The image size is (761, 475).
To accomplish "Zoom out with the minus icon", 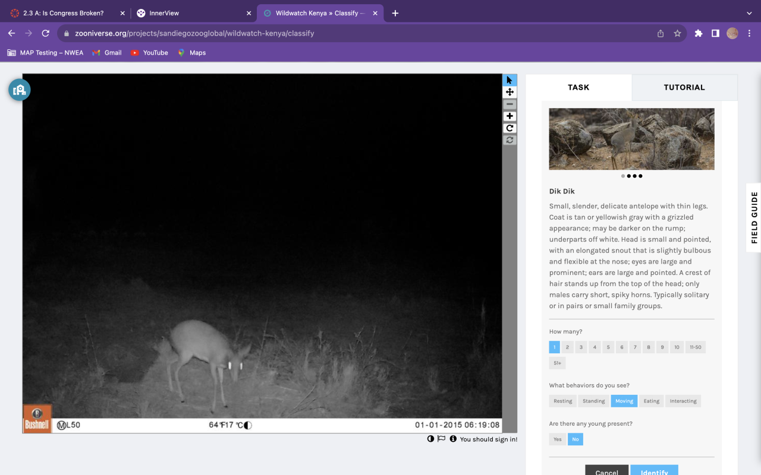I will pyautogui.click(x=510, y=104).
